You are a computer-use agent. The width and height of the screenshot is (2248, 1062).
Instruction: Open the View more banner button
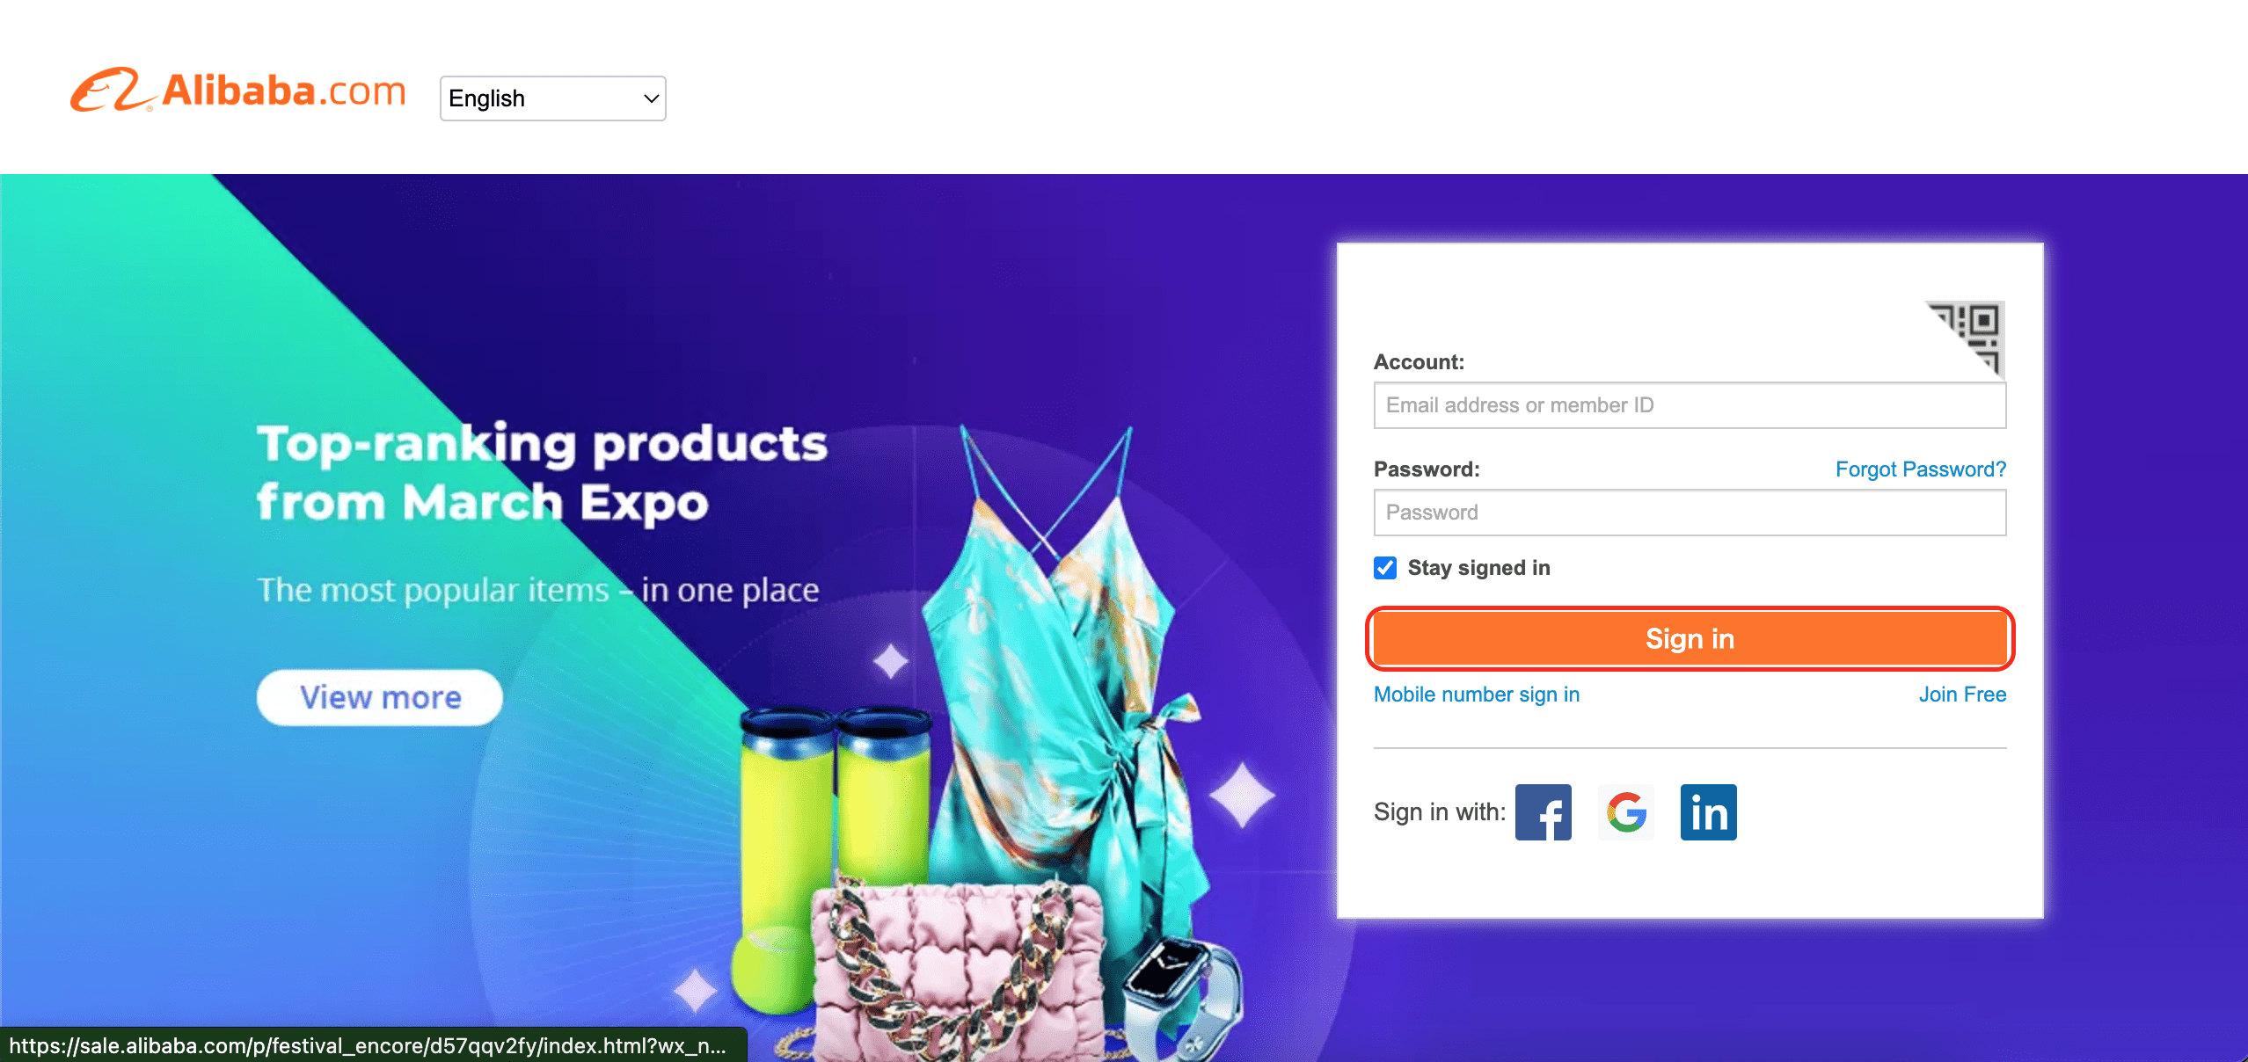(380, 697)
